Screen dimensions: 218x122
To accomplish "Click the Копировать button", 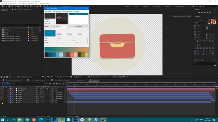I will tap(79, 26).
